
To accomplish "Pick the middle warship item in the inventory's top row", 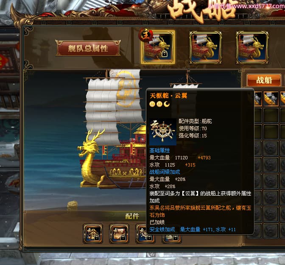I will (x=271, y=99).
